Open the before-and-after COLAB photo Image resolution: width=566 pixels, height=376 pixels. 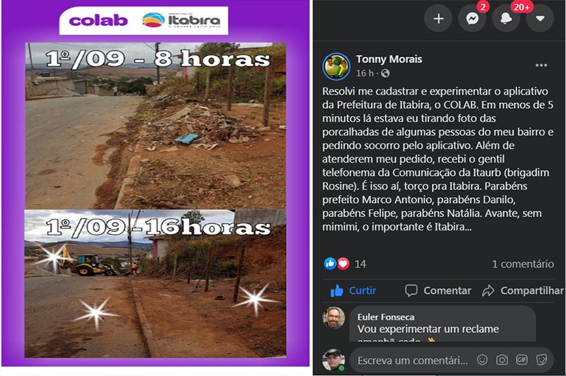156,184
